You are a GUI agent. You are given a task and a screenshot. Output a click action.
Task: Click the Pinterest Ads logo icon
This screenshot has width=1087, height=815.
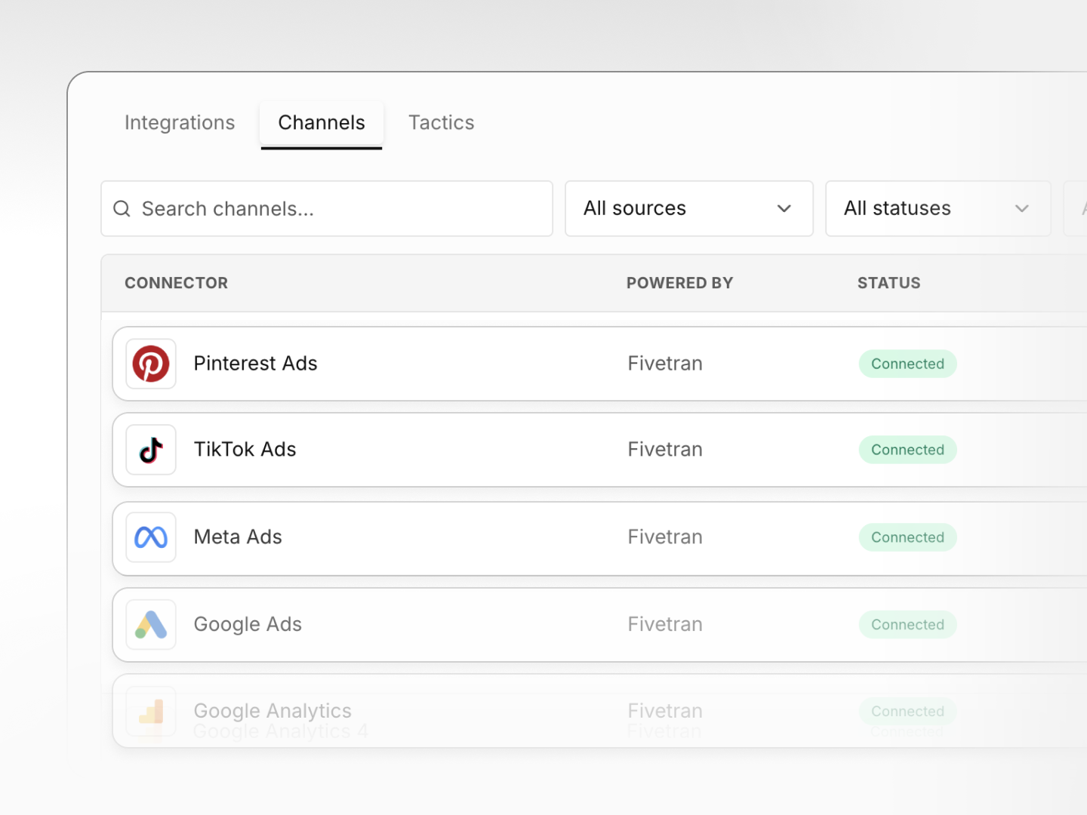tap(151, 364)
